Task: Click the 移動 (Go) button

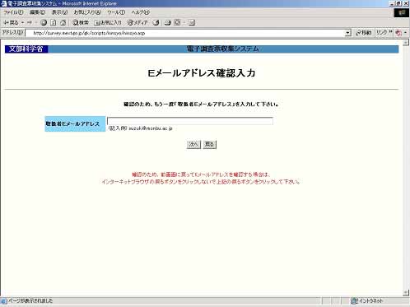Action: point(364,33)
